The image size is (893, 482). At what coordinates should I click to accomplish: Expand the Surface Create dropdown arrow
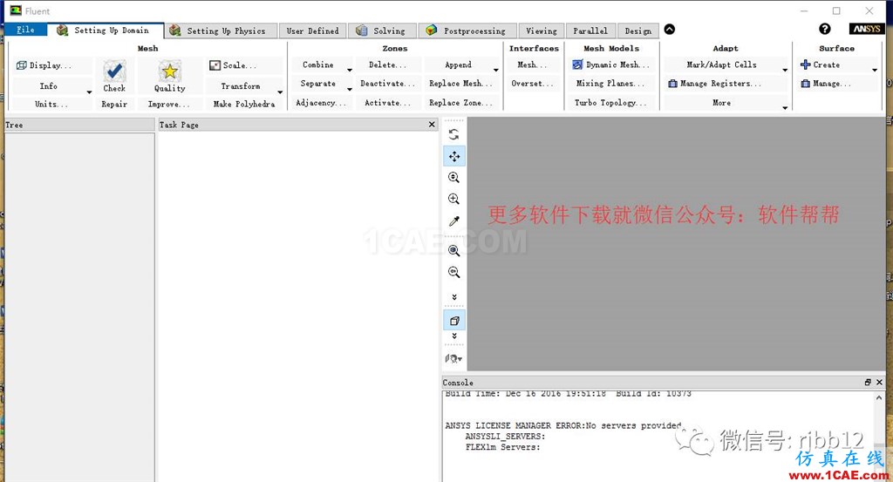(875, 71)
